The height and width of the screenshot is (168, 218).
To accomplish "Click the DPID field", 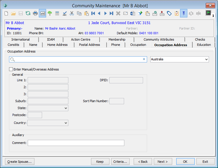I will 126,80.
